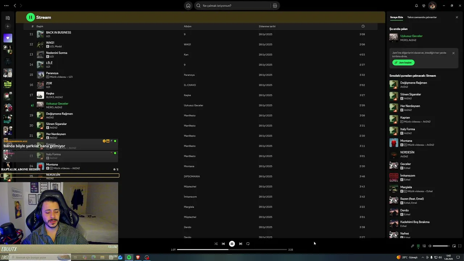This screenshot has height=261, width=464.
Task: Open the three-dots app menu
Action: coord(6,5)
